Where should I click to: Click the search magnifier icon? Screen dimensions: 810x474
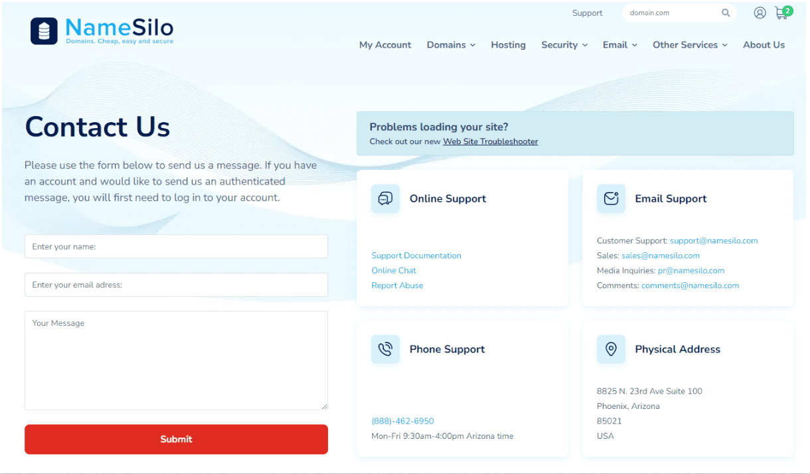click(x=726, y=13)
